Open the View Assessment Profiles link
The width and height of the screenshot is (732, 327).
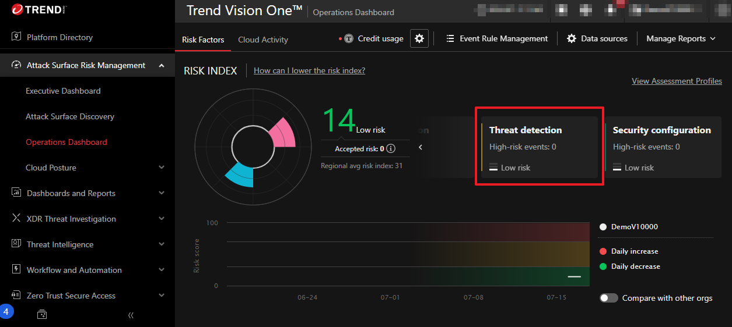[677, 81]
